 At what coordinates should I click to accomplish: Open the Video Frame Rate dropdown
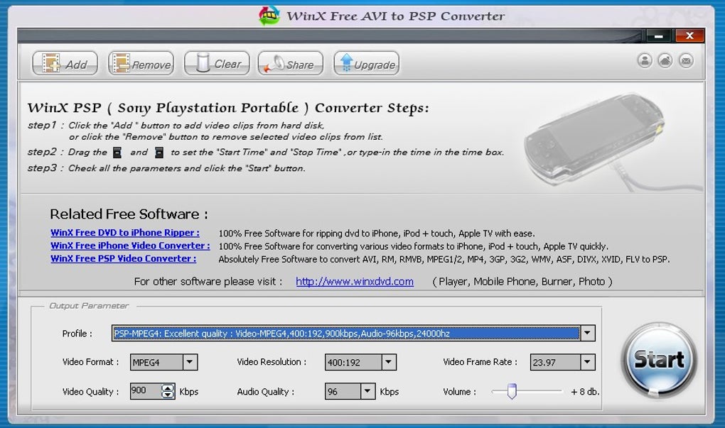tap(588, 362)
